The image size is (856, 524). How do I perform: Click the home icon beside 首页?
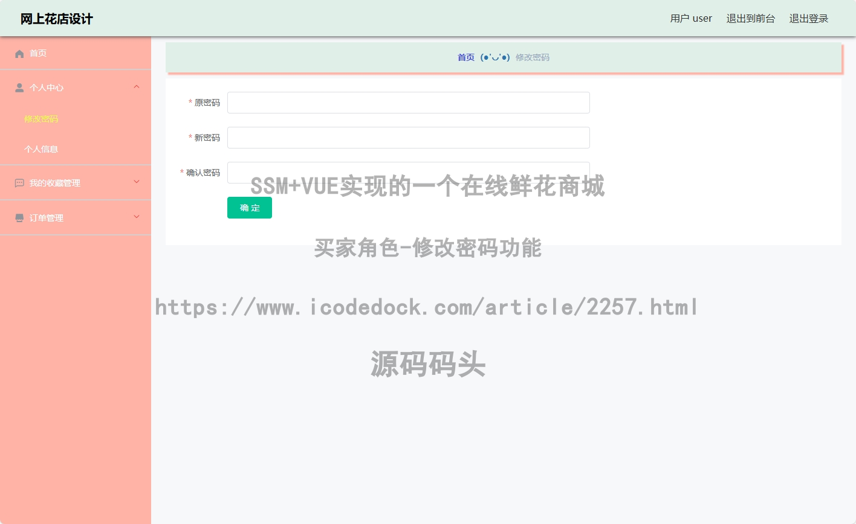(19, 54)
